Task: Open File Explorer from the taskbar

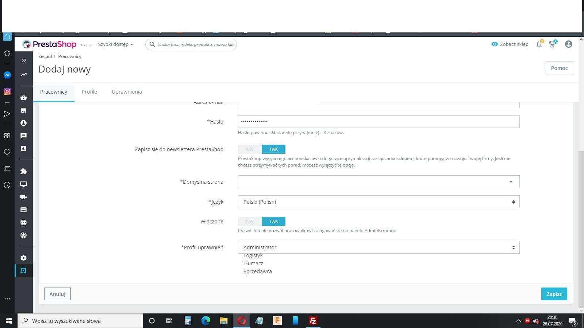Action: click(224, 321)
